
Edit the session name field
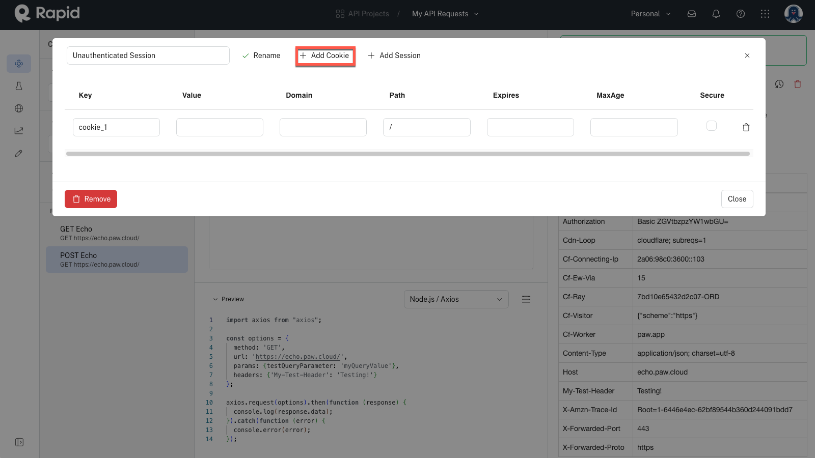pyautogui.click(x=148, y=55)
